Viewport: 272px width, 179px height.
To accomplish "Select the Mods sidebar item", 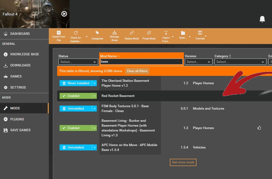I will pyautogui.click(x=24, y=108).
